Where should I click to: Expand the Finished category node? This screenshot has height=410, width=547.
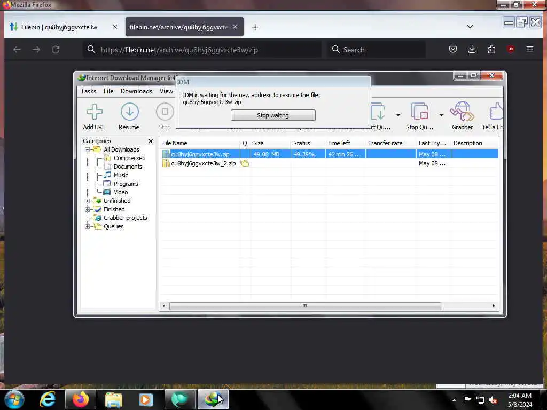87,209
